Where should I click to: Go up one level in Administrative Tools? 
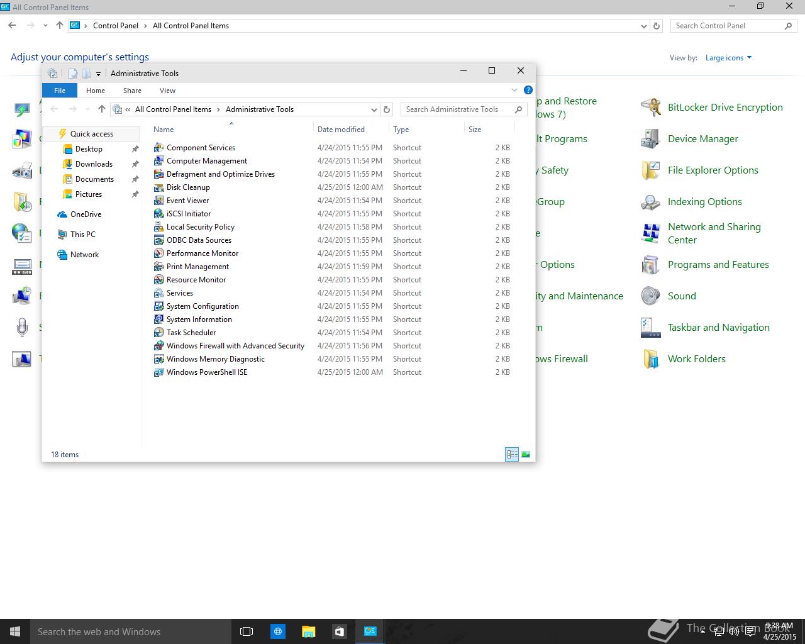coord(101,109)
